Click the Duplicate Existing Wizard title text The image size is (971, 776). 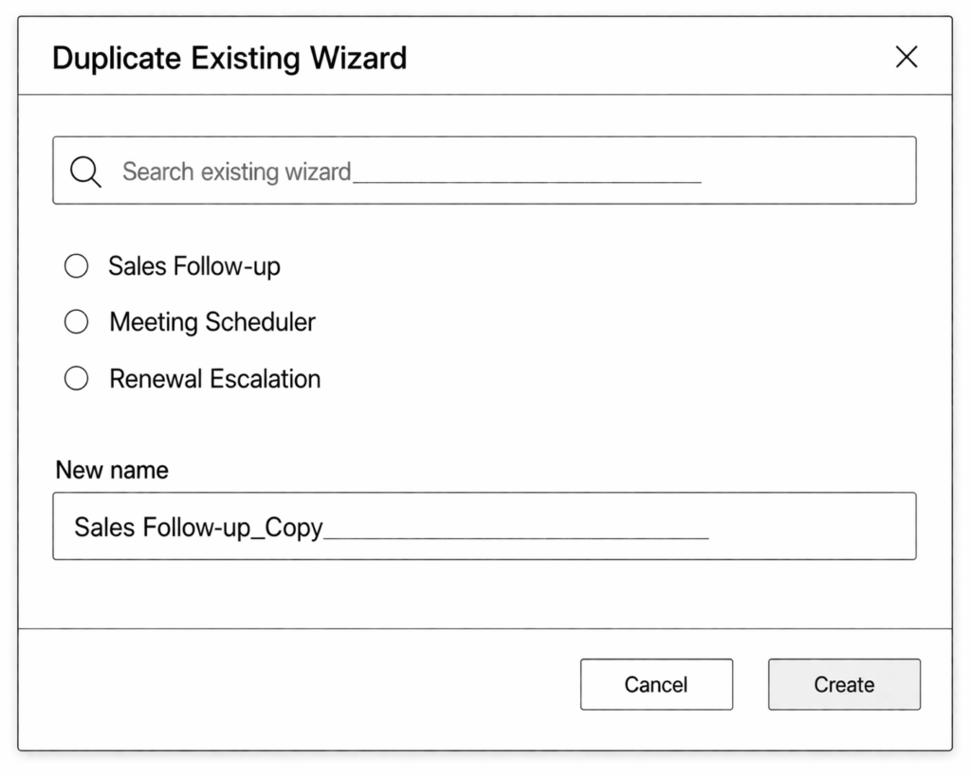coord(229,58)
